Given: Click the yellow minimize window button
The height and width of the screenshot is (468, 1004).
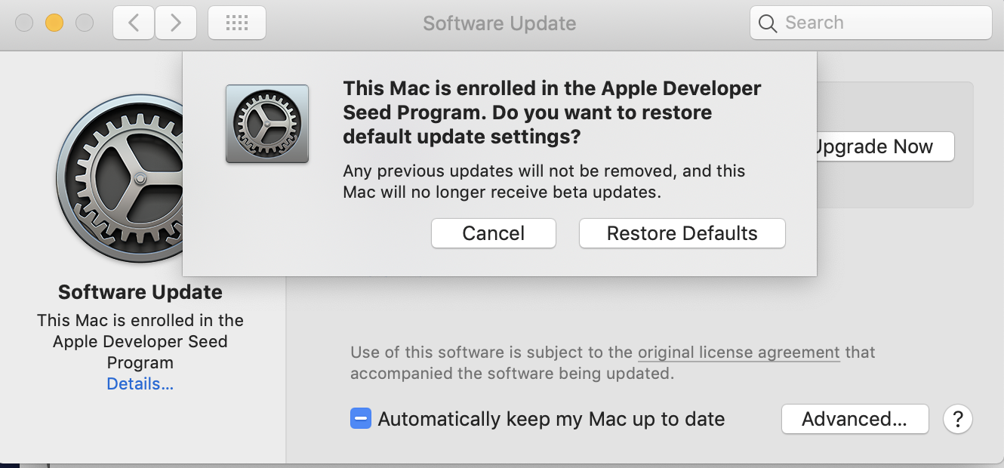Looking at the screenshot, I should click(54, 23).
